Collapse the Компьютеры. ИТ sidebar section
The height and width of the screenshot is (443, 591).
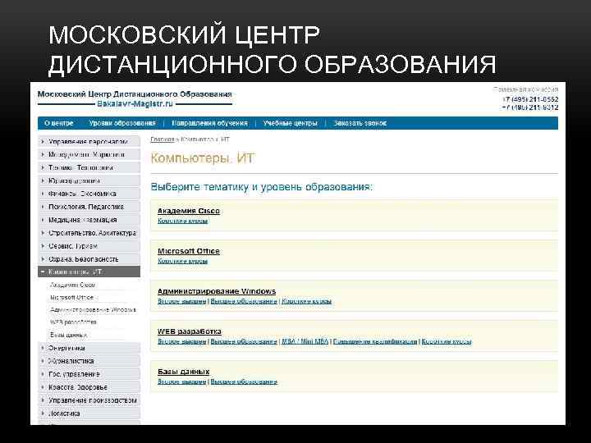pyautogui.click(x=43, y=272)
